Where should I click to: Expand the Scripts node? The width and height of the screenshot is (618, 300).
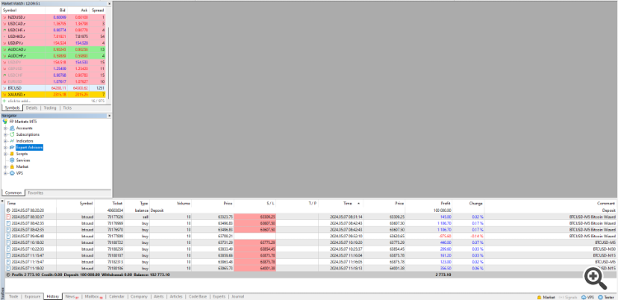click(x=6, y=154)
